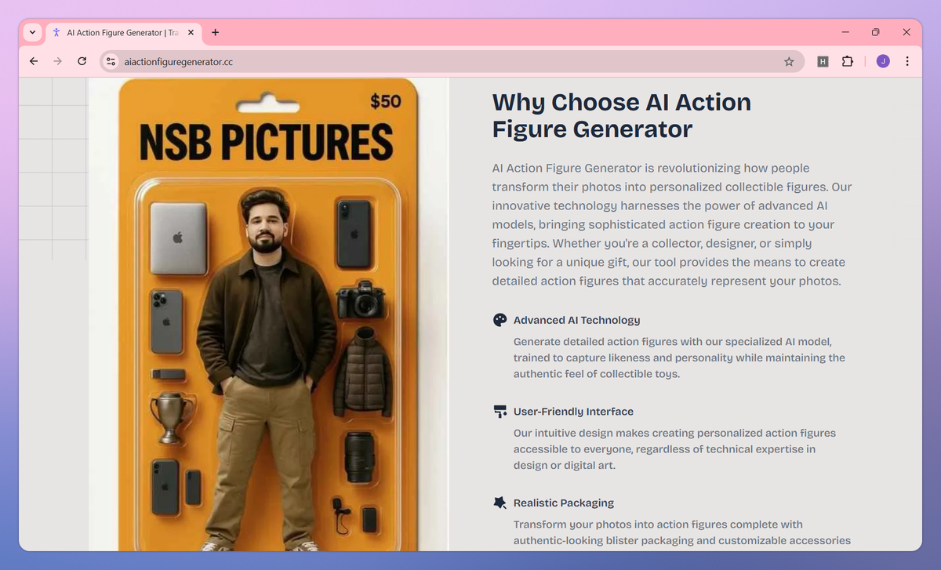The height and width of the screenshot is (570, 941).
Task: Open the tab search dropdown arrow
Action: tap(31, 32)
